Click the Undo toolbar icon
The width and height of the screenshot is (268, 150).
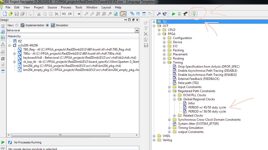coord(64,14)
